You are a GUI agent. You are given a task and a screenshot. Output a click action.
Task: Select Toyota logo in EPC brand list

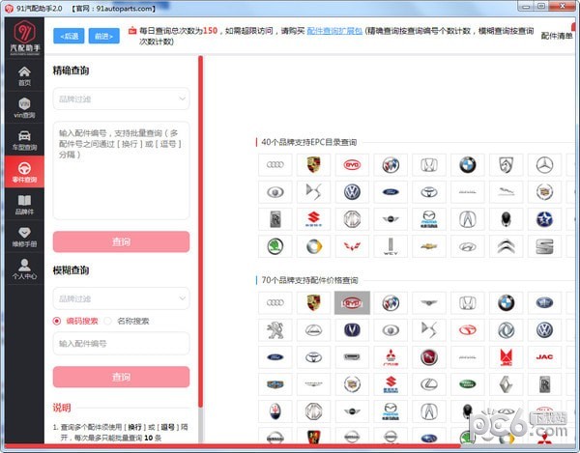click(429, 192)
